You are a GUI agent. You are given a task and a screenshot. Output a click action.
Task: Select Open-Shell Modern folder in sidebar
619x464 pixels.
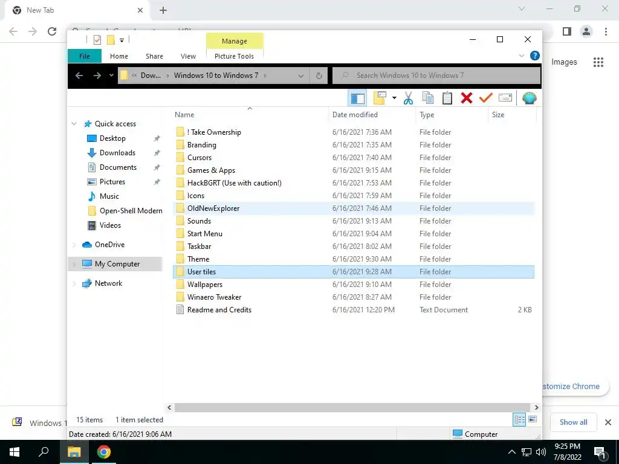pos(131,211)
